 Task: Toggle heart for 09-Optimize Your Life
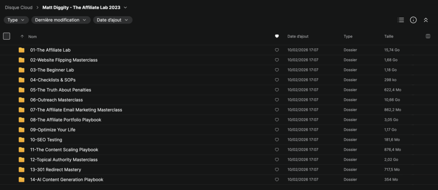(277, 130)
